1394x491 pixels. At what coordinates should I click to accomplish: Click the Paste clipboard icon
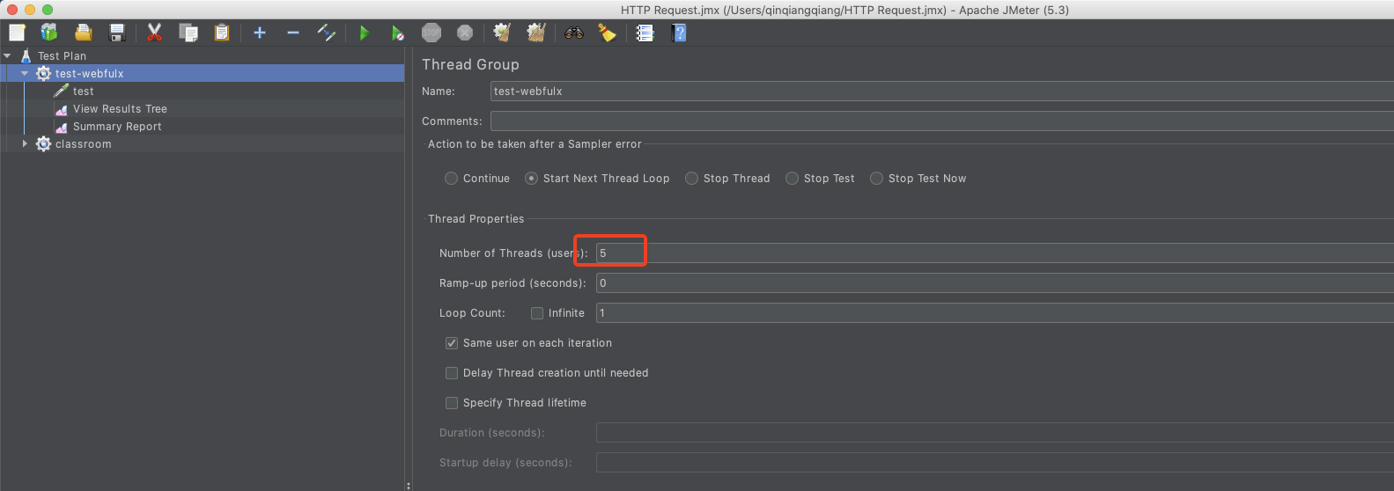click(222, 33)
